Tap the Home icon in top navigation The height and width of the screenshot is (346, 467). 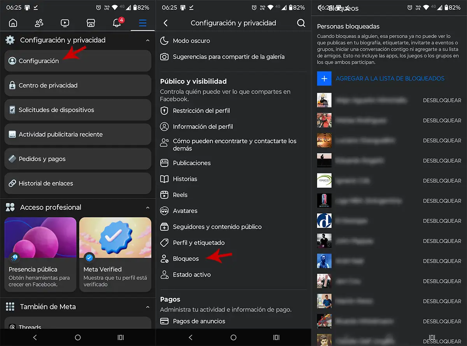(13, 23)
